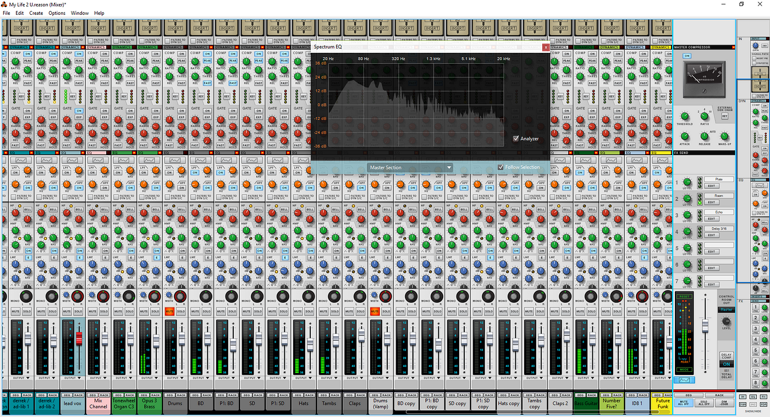The image size is (770, 417).
Task: Open the Master Section dropdown in Spectrum EQ
Action: [410, 167]
